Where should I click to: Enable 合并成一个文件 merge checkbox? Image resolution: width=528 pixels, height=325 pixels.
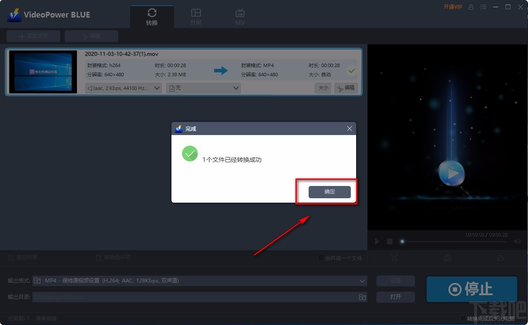pos(320,258)
